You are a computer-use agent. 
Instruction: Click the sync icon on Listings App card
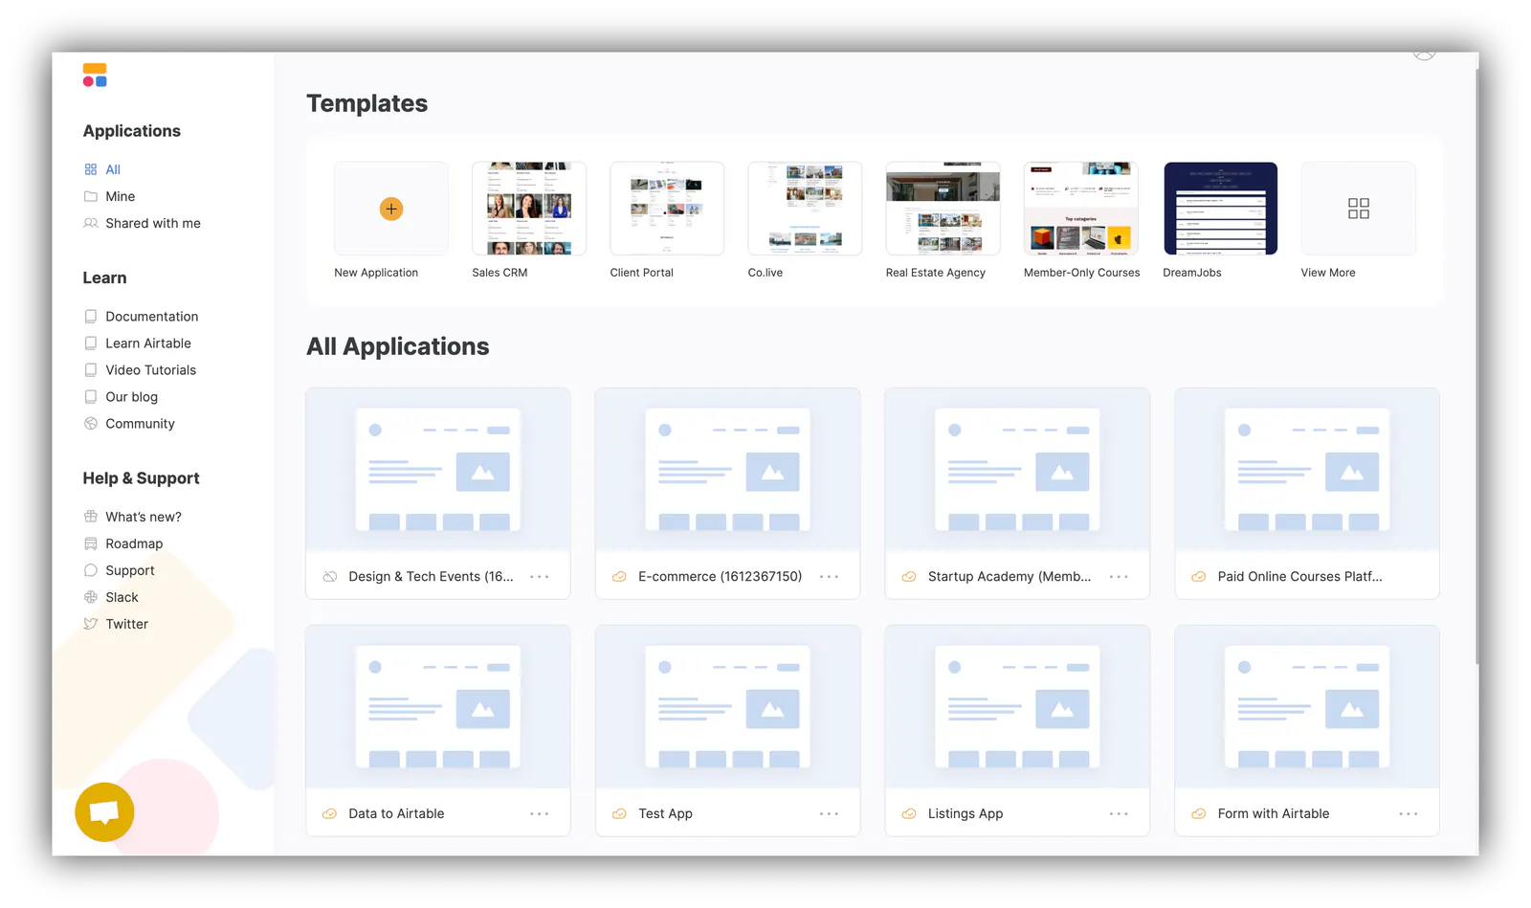pos(909,814)
